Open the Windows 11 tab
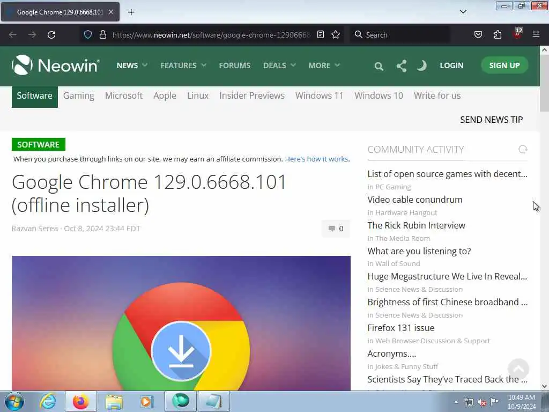 click(320, 95)
